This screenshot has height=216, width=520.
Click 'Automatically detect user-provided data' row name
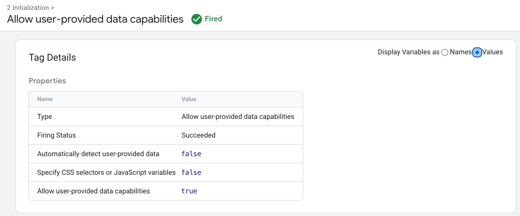point(98,154)
